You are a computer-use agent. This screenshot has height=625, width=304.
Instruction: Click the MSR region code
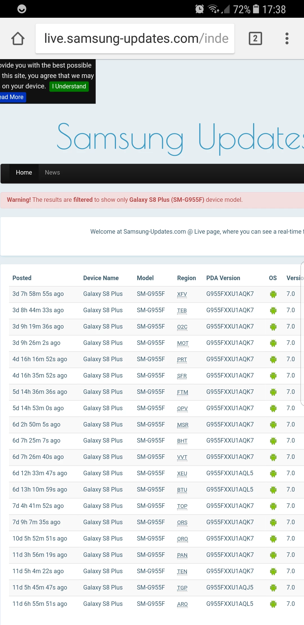click(x=183, y=425)
